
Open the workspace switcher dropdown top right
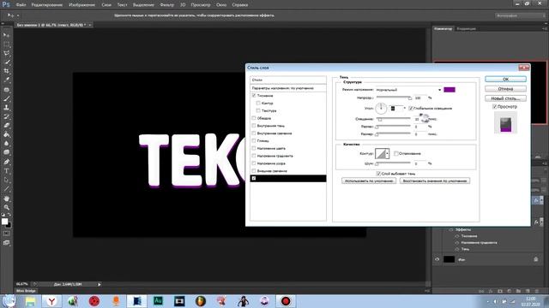520,15
